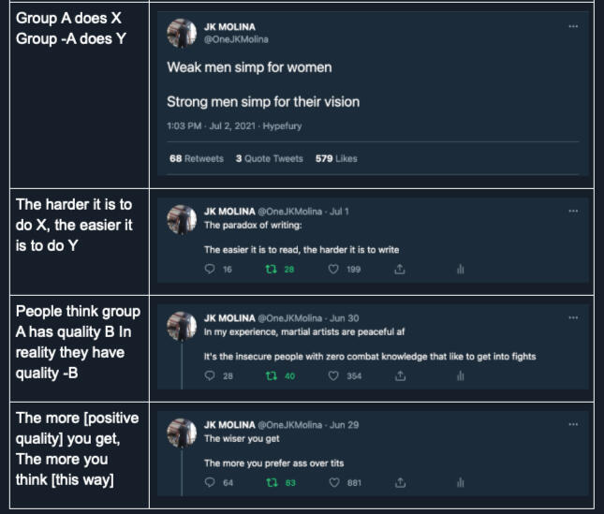604x514 pixels.
Task: Open JK Molina's avatar on top tweet
Action: tap(181, 34)
